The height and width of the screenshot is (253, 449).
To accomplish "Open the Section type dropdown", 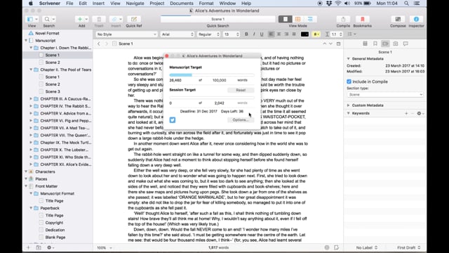I will [385, 94].
